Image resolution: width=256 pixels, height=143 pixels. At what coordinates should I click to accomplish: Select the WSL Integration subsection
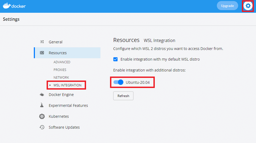click(67, 85)
